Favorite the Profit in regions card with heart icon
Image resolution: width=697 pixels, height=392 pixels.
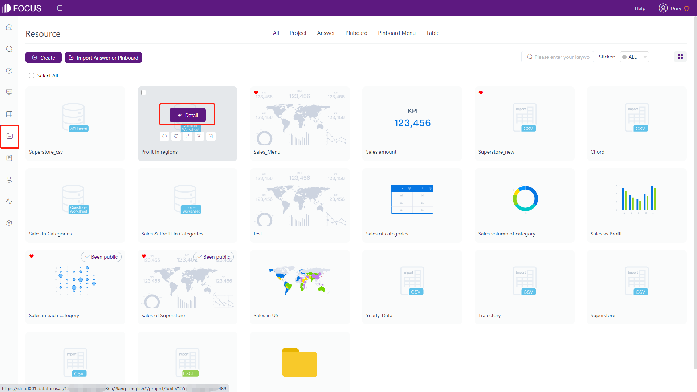(x=176, y=136)
